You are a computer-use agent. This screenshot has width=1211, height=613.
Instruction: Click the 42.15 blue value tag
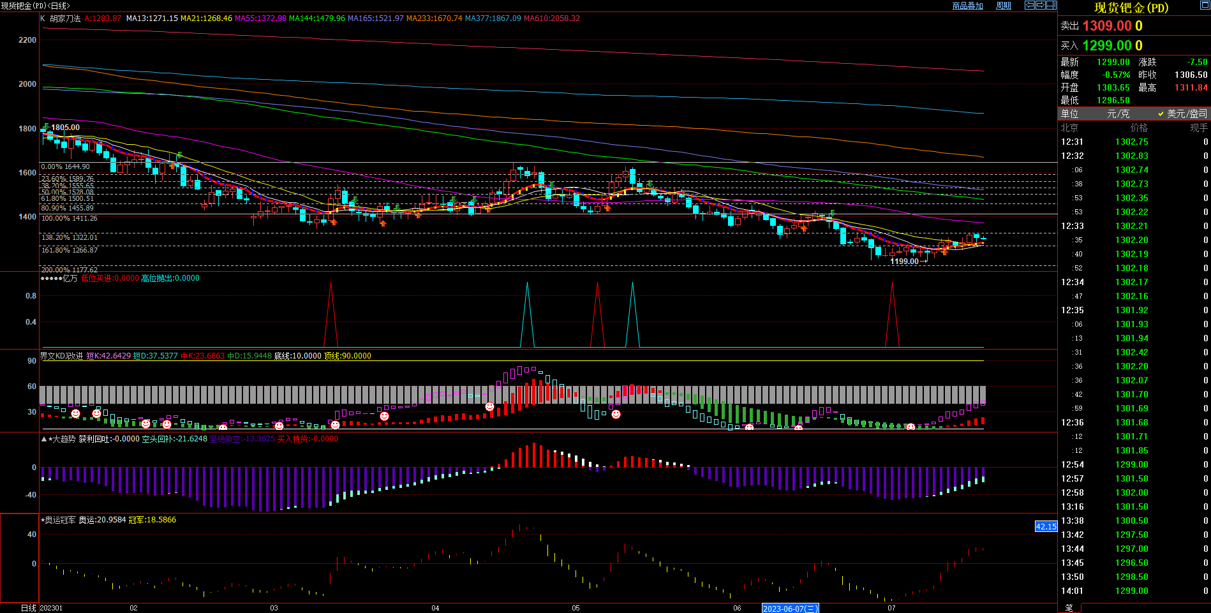click(x=1046, y=526)
